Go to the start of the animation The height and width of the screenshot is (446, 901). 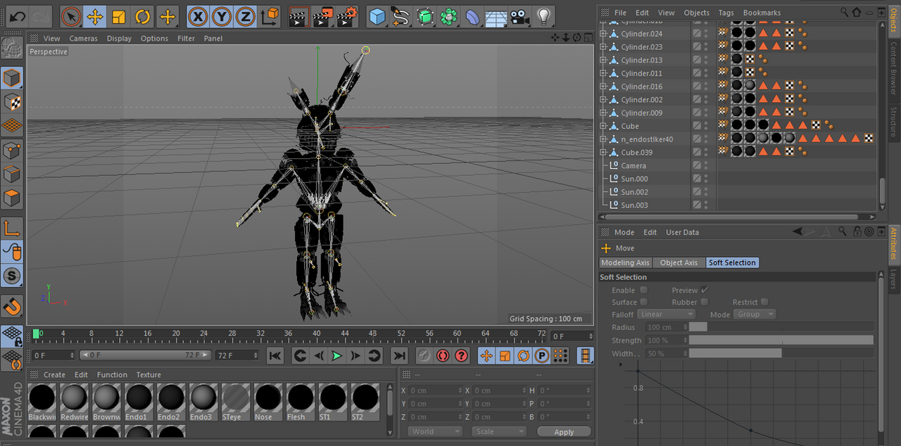(x=275, y=355)
